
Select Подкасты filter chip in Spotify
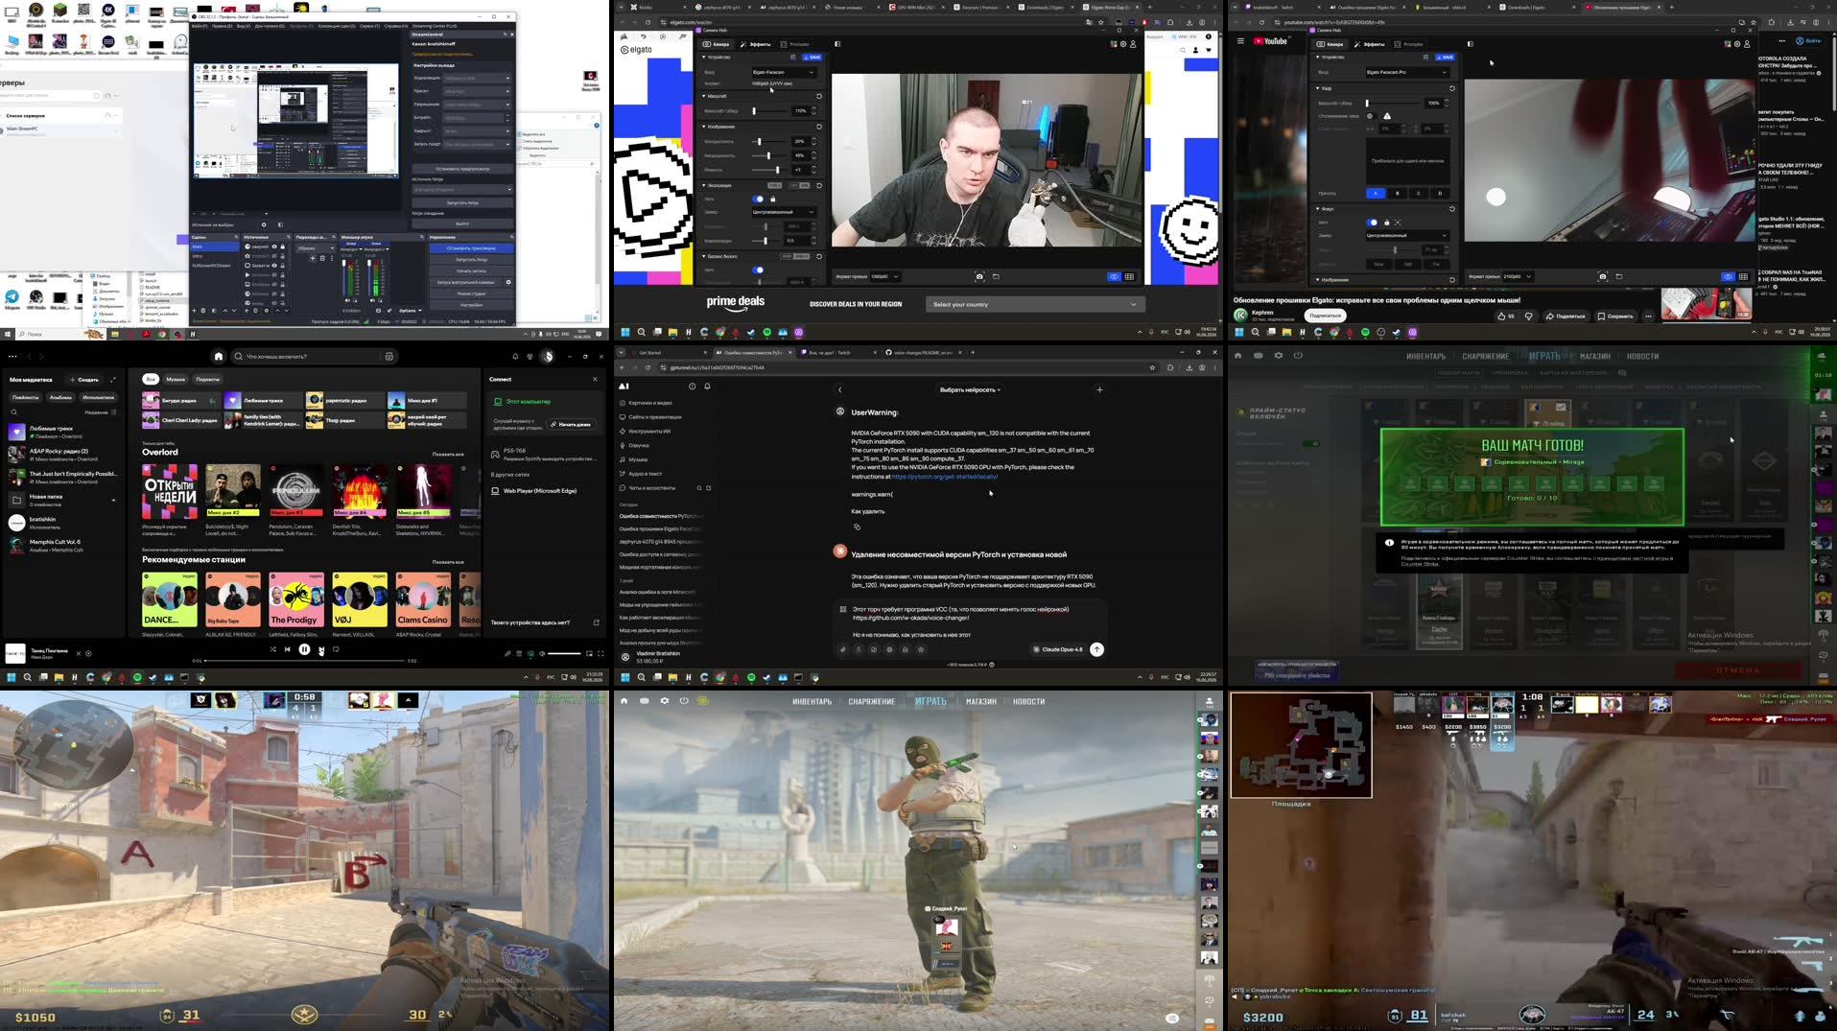pyautogui.click(x=207, y=379)
